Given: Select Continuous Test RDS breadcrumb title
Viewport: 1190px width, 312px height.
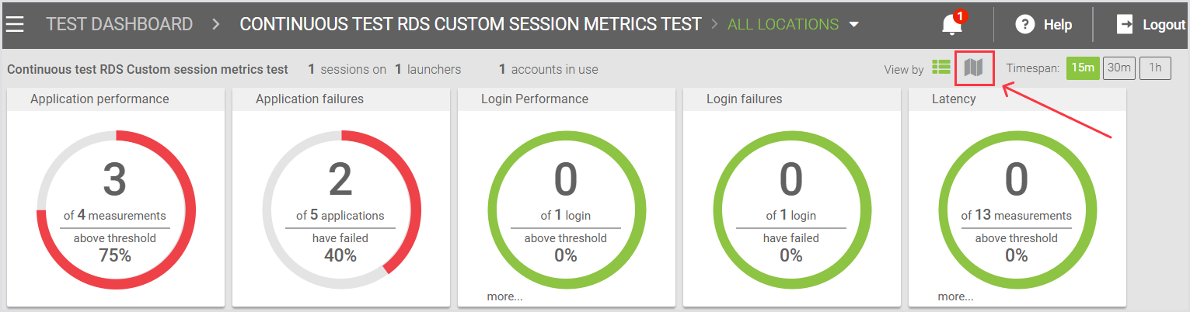Looking at the screenshot, I should [x=470, y=25].
